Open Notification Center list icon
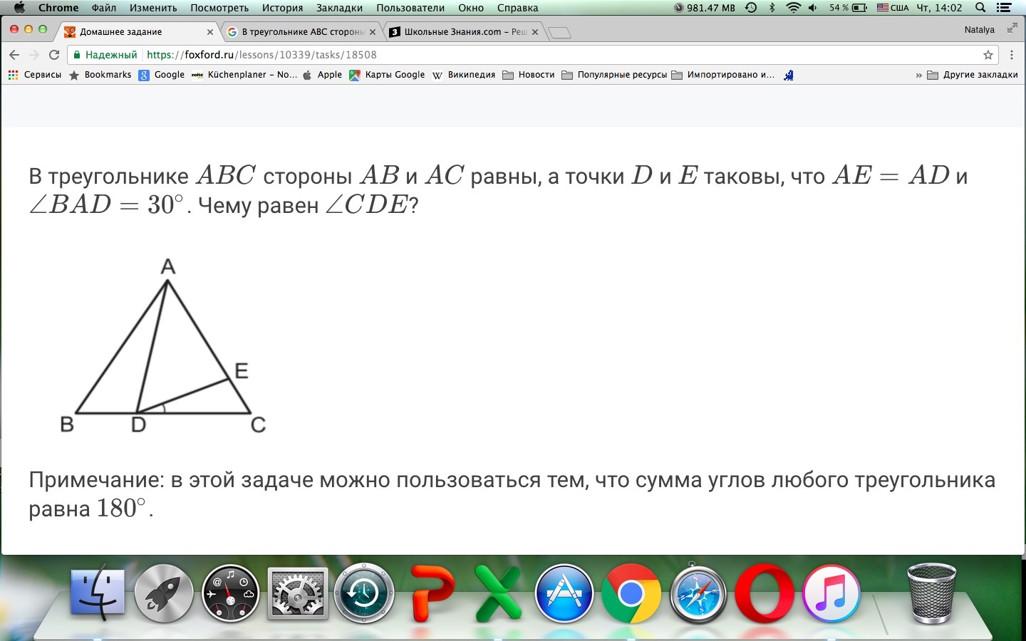The width and height of the screenshot is (1026, 641). [x=1004, y=8]
